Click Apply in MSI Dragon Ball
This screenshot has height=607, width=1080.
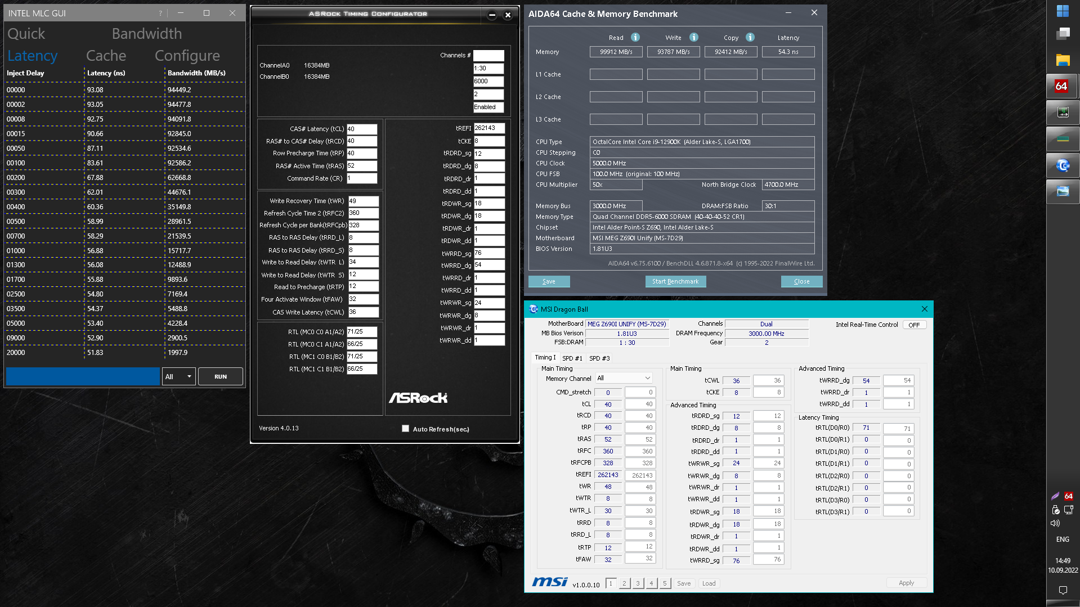click(x=906, y=583)
